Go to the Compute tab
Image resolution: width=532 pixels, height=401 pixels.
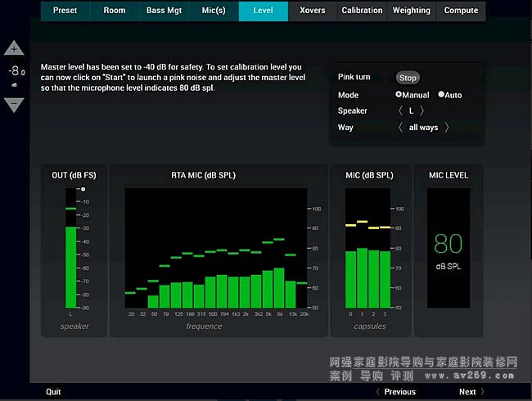(x=461, y=11)
